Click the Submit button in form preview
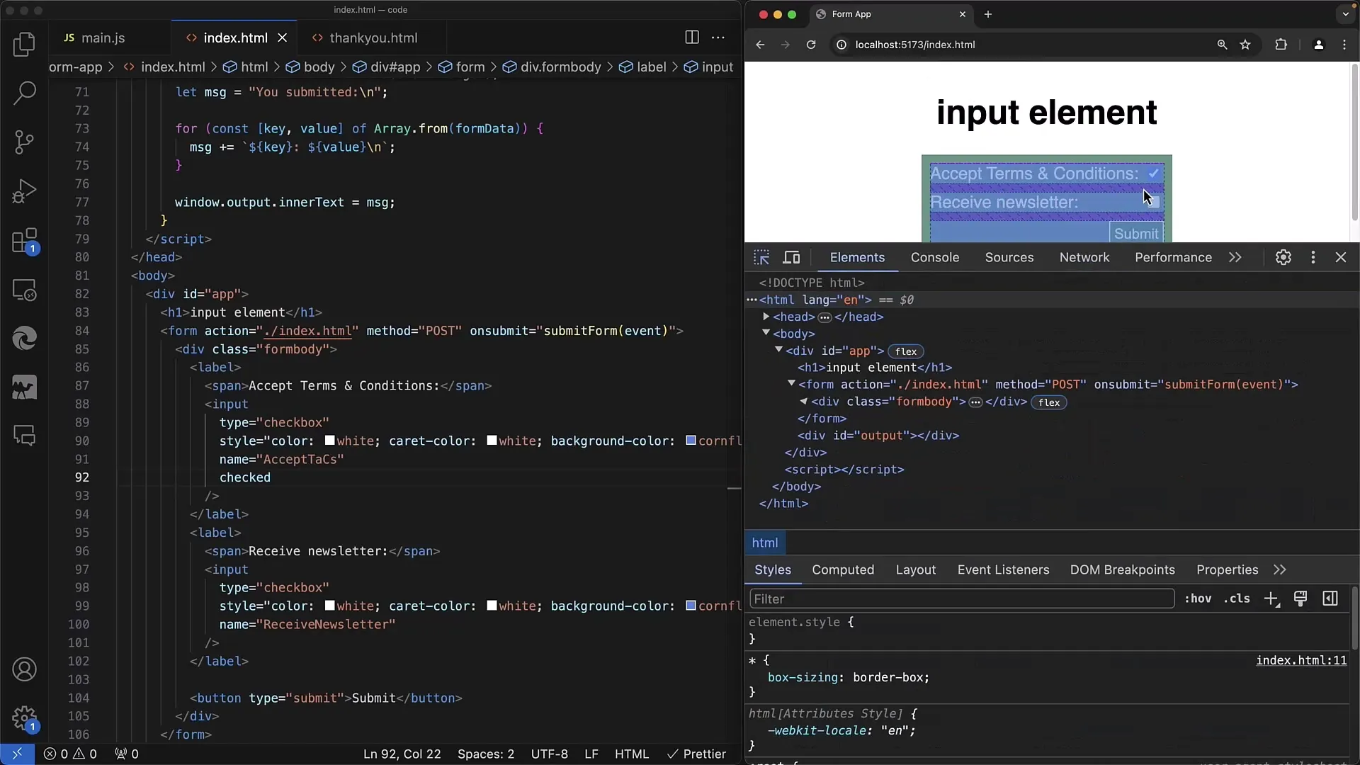Image resolution: width=1360 pixels, height=765 pixels. 1135,232
